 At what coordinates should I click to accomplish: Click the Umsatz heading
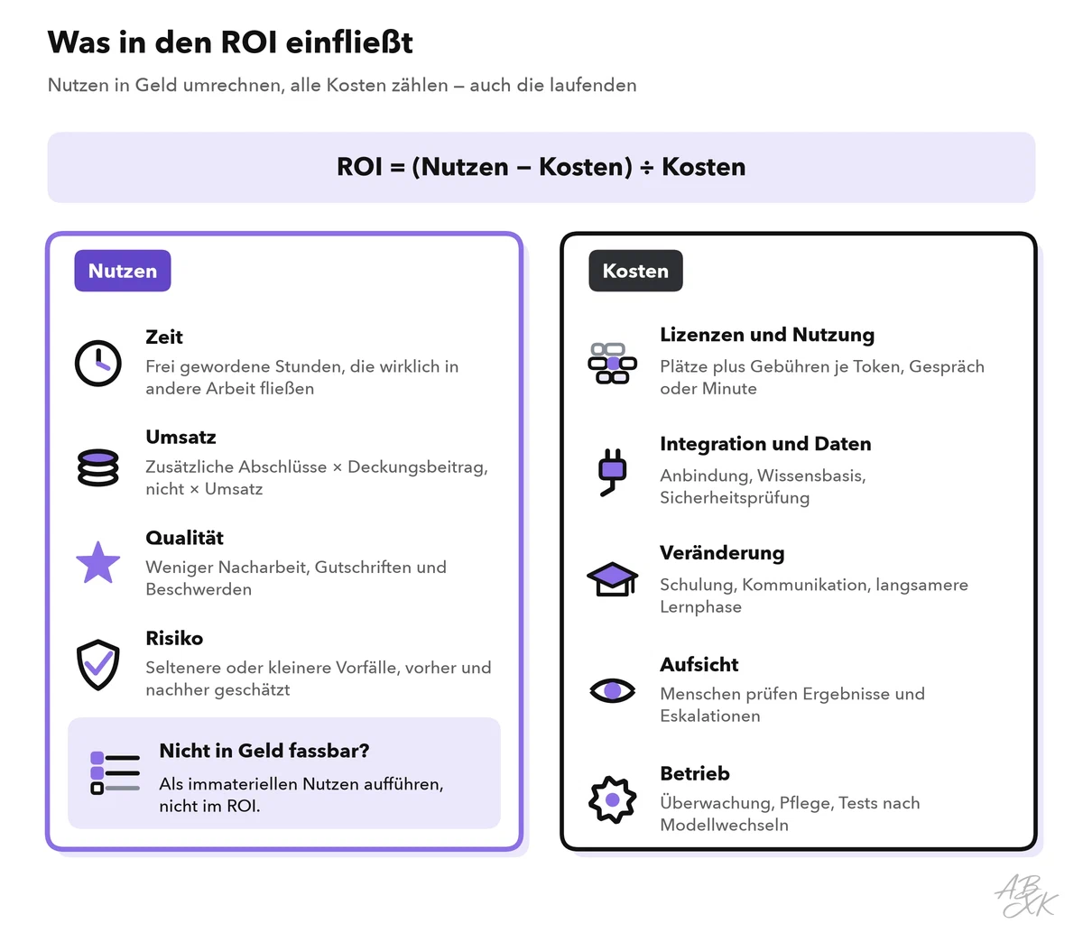coord(180,437)
